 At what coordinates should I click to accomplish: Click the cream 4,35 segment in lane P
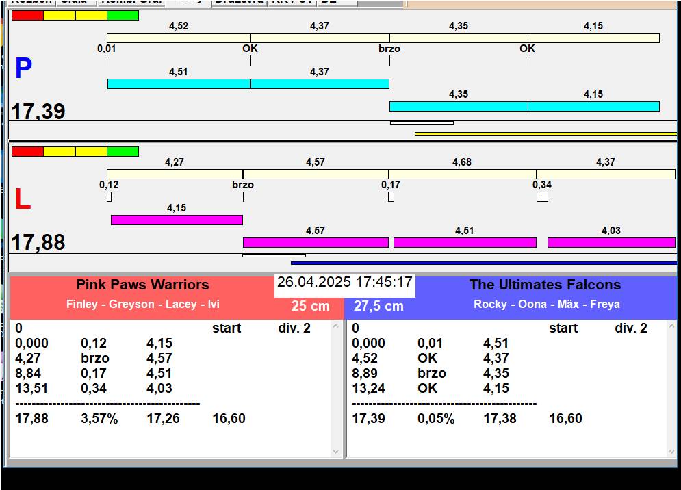pos(459,38)
